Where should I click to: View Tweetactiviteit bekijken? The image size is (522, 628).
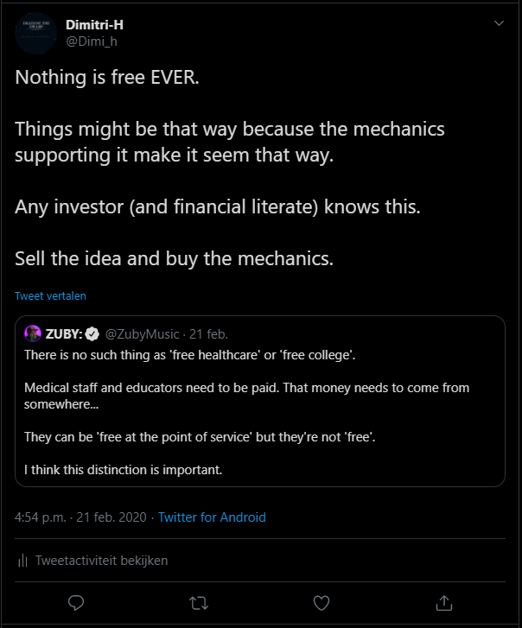[x=101, y=561]
